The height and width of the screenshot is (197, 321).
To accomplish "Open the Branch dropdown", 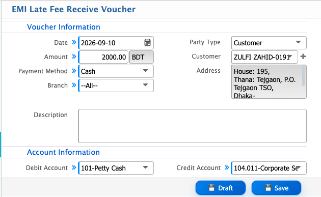I will [116, 86].
